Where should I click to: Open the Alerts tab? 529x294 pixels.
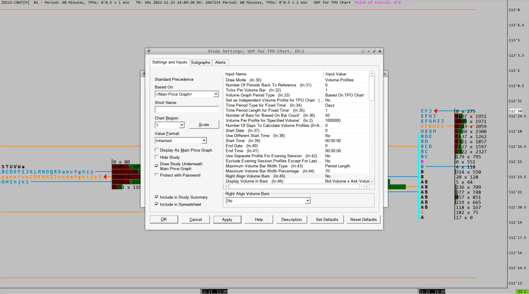click(x=220, y=63)
